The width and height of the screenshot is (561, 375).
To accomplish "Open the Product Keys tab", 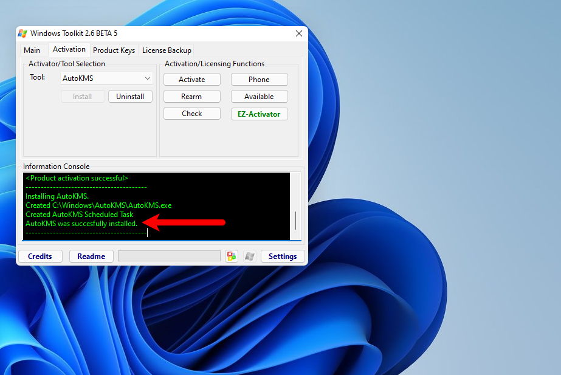I will point(114,50).
